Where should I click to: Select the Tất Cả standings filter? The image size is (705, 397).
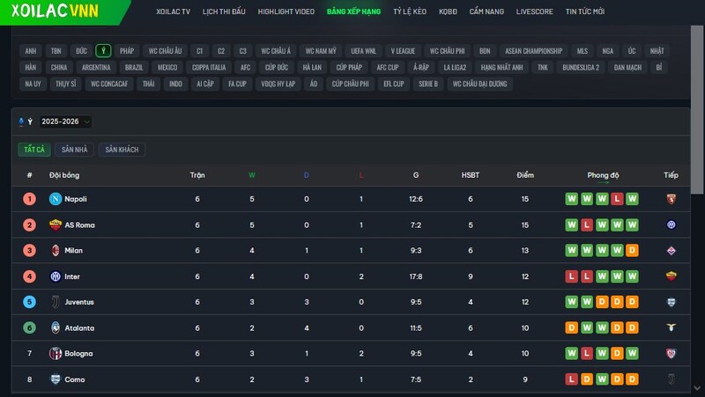[34, 150]
